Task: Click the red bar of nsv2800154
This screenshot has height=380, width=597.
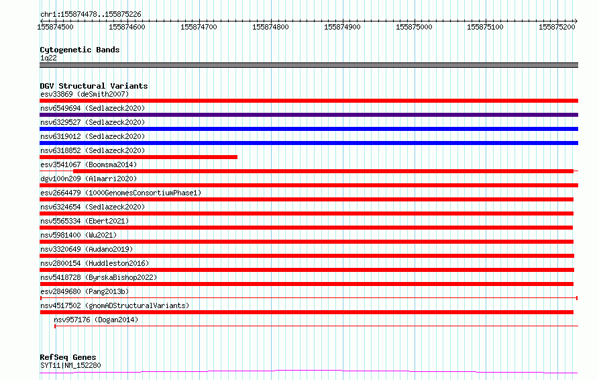Action: (x=307, y=270)
